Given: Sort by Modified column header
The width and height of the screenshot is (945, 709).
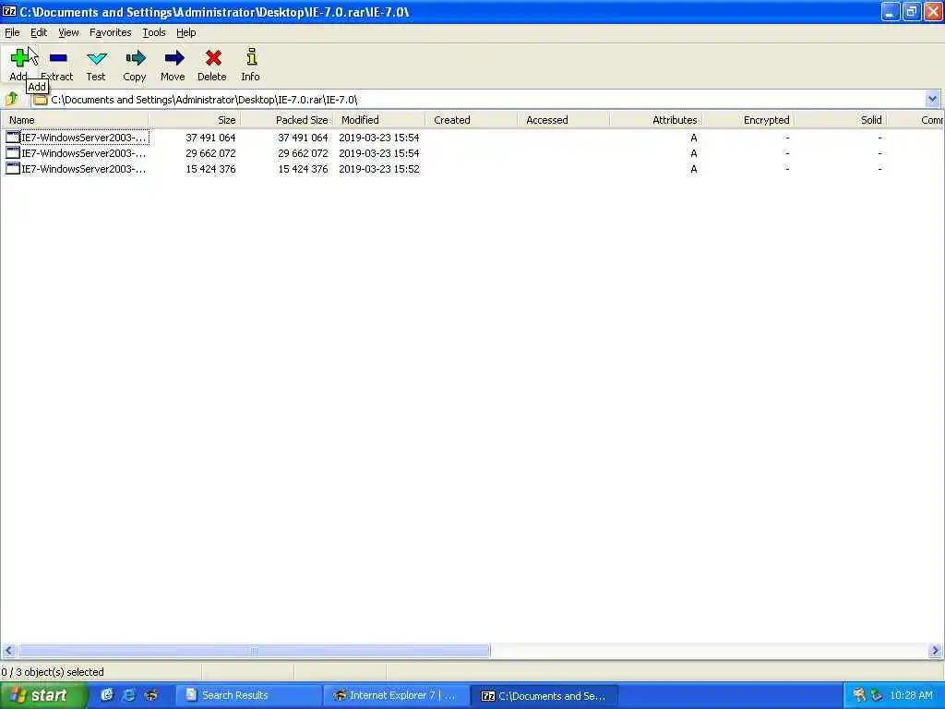Looking at the screenshot, I should (x=379, y=120).
